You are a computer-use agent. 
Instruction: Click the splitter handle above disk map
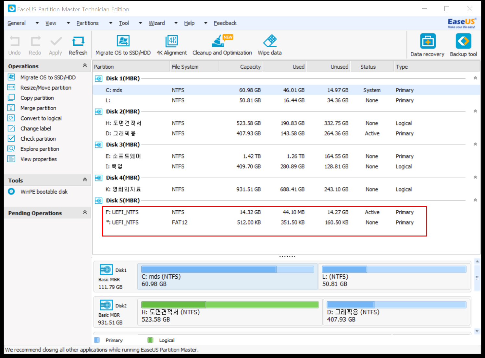click(287, 256)
